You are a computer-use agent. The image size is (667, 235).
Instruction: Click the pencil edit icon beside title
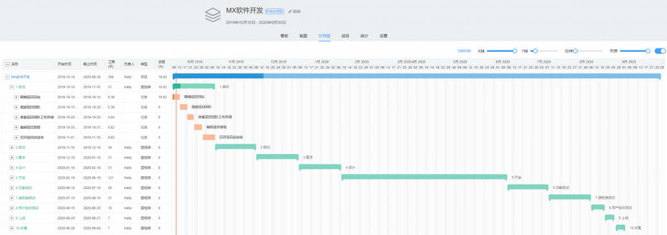(289, 12)
